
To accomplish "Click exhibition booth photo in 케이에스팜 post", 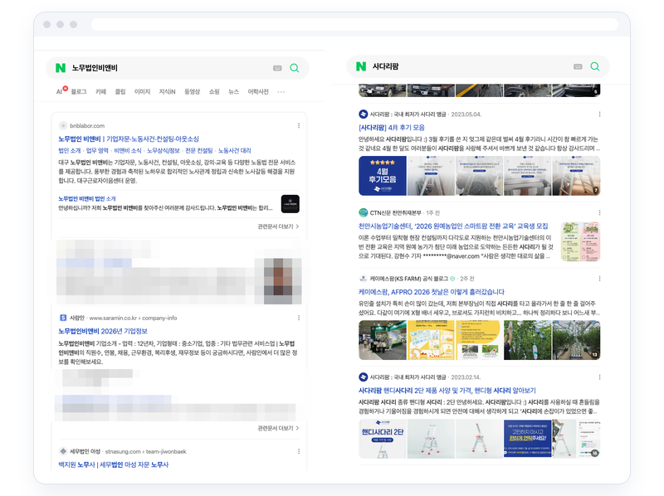I will pyautogui.click(x=383, y=340).
